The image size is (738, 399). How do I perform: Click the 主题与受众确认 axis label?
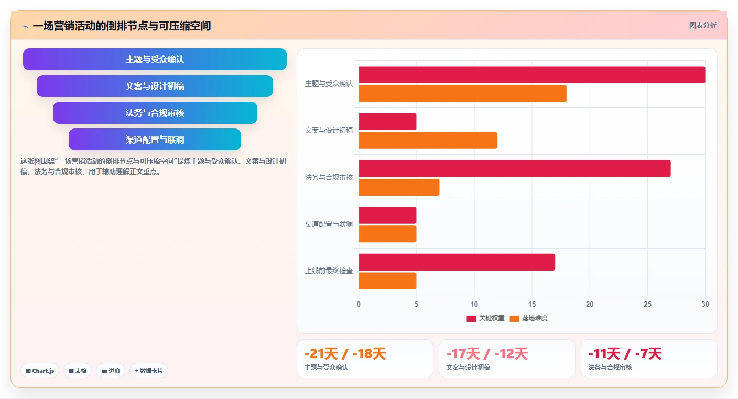(329, 83)
